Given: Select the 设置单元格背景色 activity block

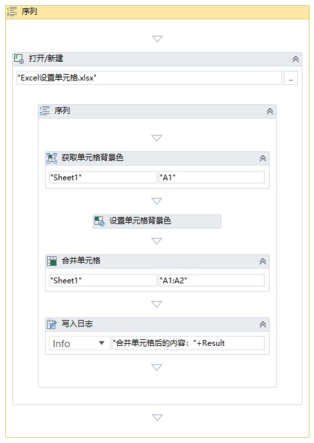Looking at the screenshot, I should pyautogui.click(x=157, y=221).
